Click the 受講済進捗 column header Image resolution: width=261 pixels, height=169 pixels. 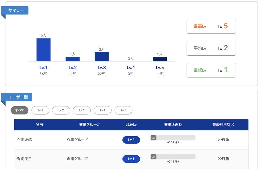pyautogui.click(x=173, y=124)
